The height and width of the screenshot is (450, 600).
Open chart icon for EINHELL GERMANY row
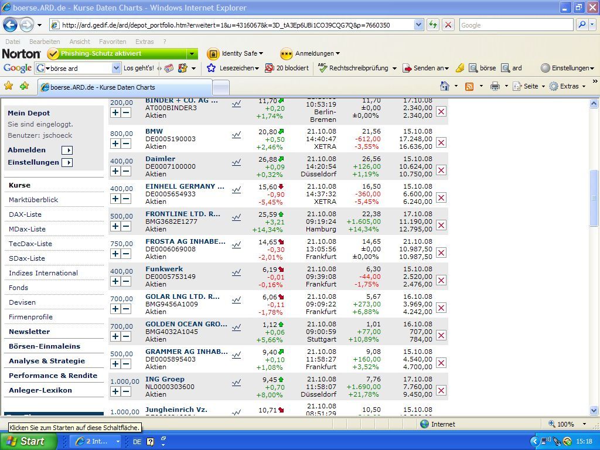(x=237, y=190)
